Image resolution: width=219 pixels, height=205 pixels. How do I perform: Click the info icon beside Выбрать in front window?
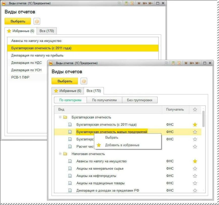coord(84,81)
